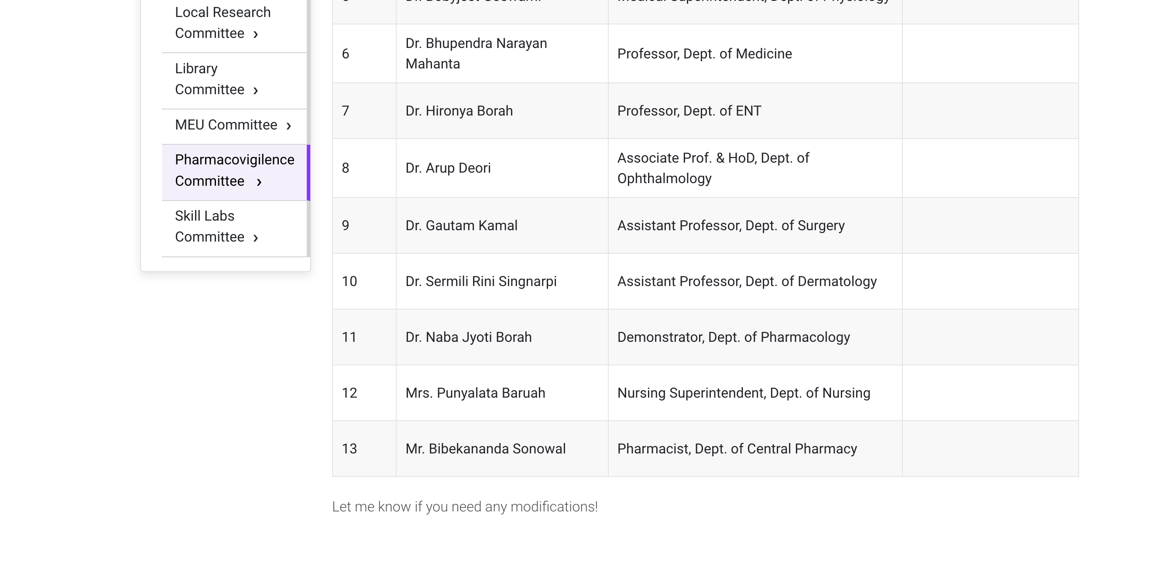Image resolution: width=1152 pixels, height=586 pixels.
Task: Click Mrs. Punyalata Baruah name cell
Action: [x=475, y=393]
